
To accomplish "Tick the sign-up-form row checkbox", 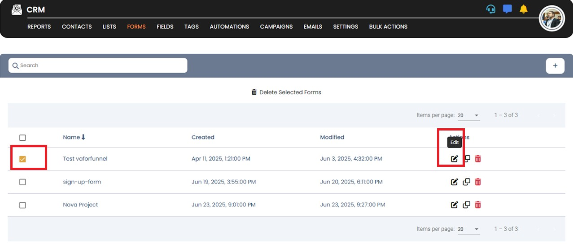I will (x=22, y=182).
